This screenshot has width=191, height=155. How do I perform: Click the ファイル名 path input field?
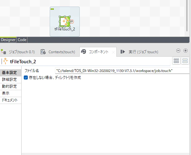pyautogui.click(x=122, y=71)
